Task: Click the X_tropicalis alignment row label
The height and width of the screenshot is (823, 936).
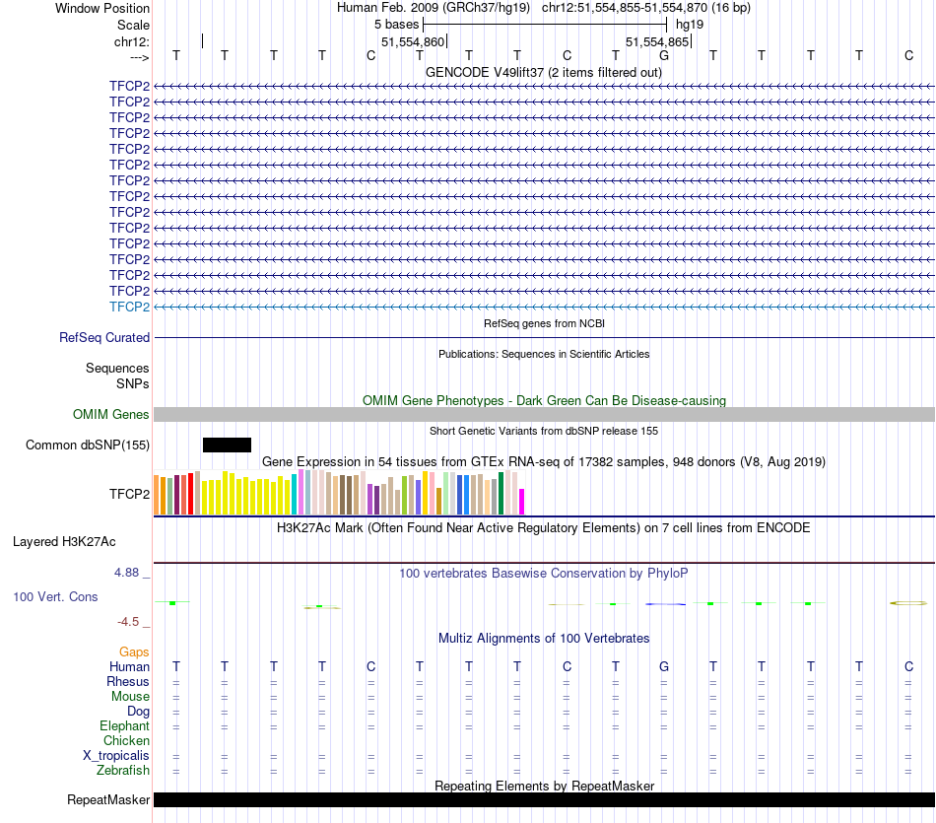Action: 116,756
